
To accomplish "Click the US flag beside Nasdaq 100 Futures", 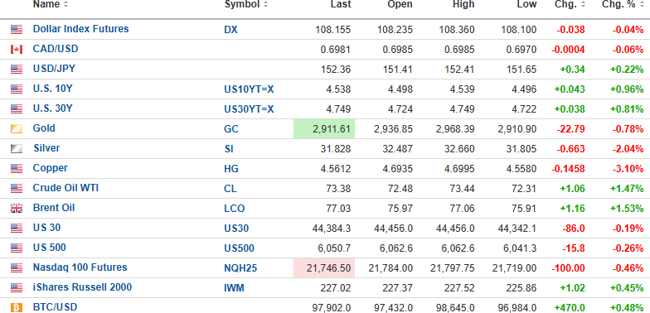I will pos(17,268).
